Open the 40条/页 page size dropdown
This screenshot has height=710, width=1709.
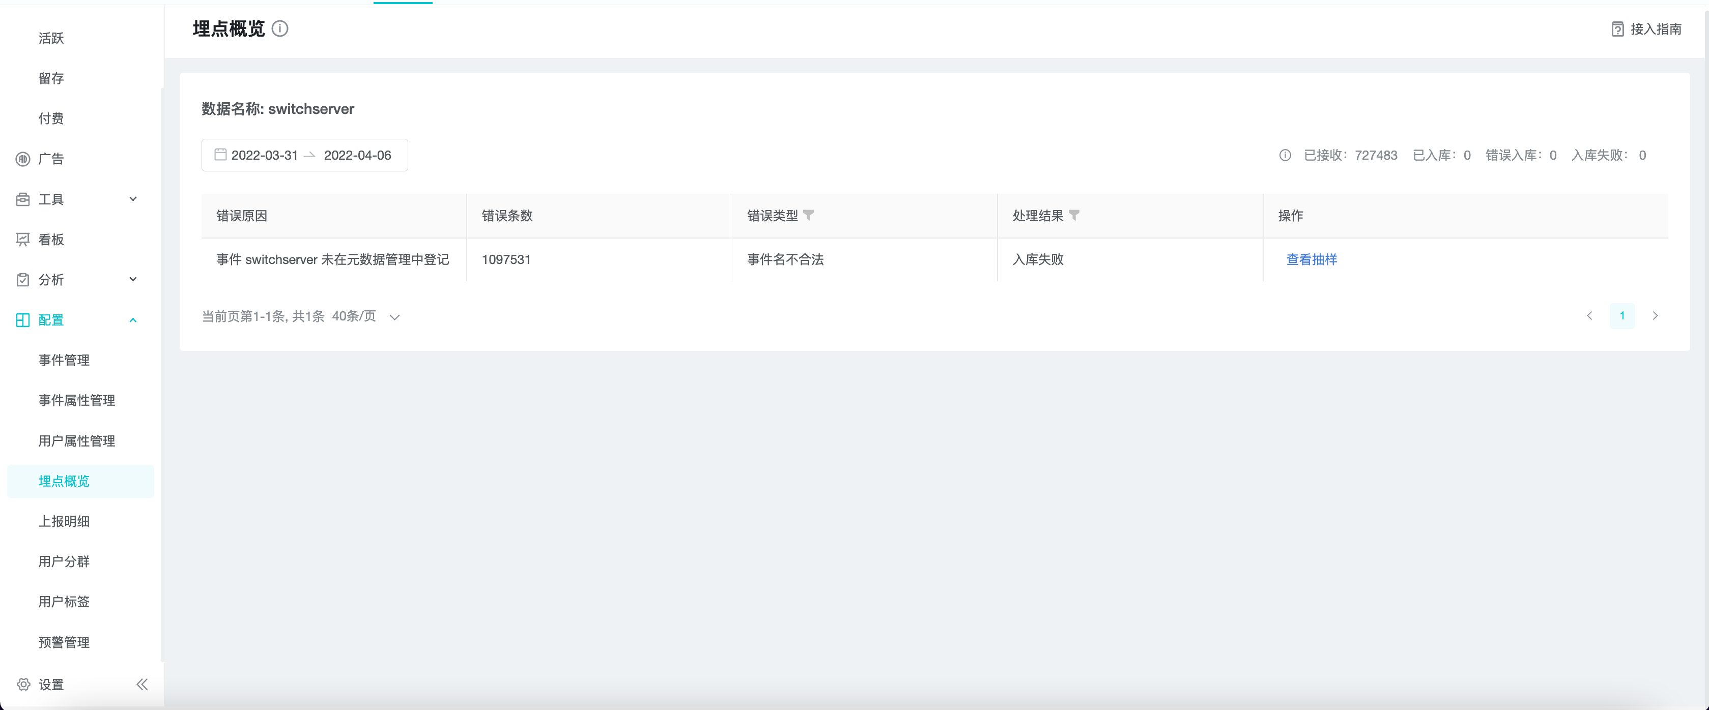click(x=365, y=316)
